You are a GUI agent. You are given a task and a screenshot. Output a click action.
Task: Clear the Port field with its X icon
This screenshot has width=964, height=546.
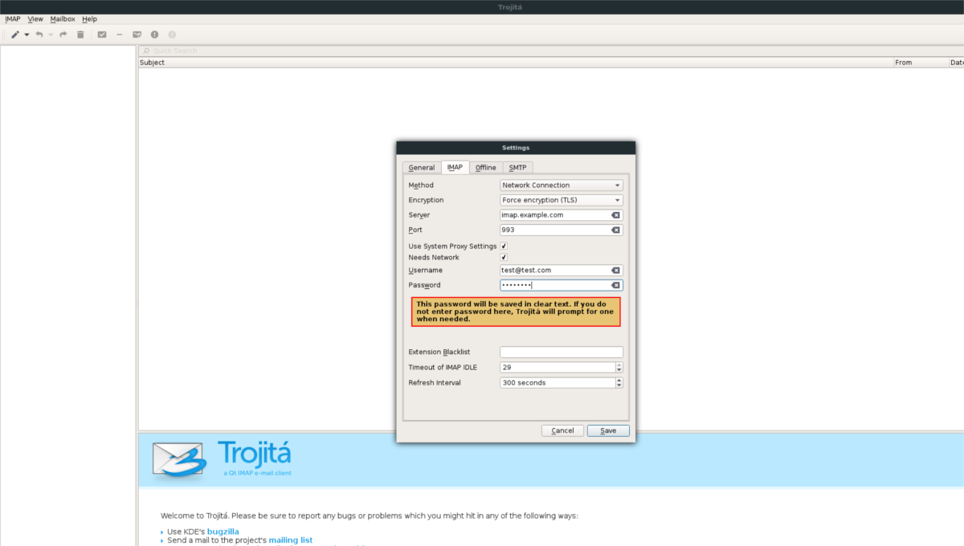[x=616, y=230]
